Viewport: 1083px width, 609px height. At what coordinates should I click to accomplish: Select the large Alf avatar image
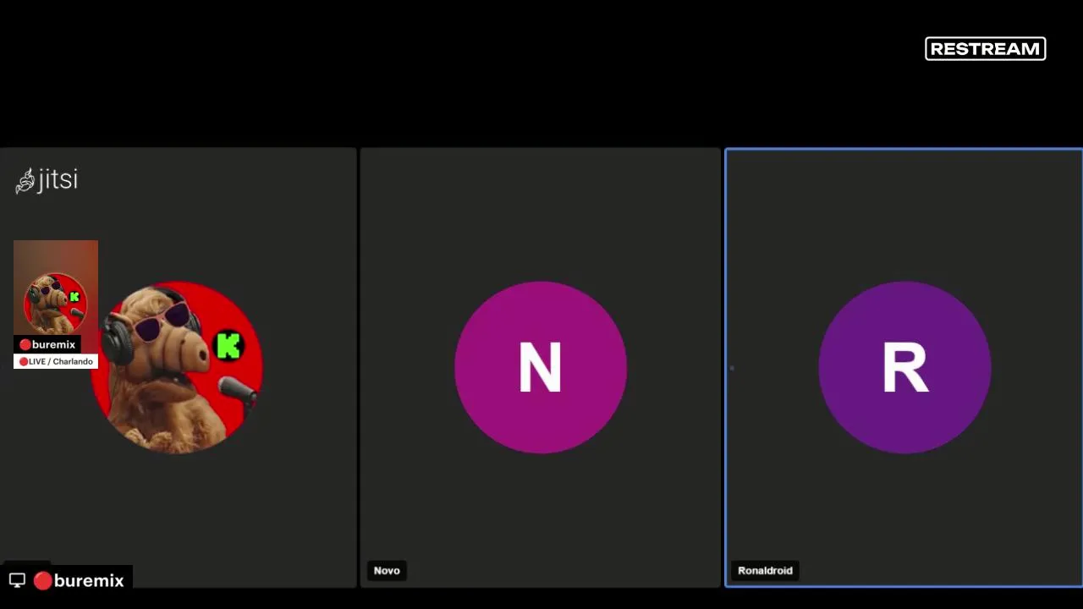click(178, 367)
